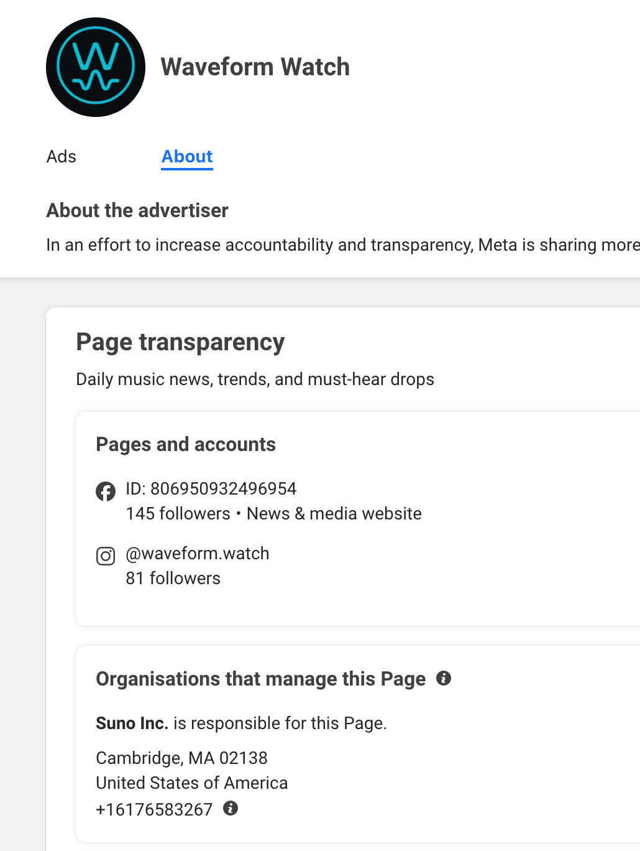Click the Pages and accounts heading
Viewport: 640px width, 851px height.
tap(186, 444)
